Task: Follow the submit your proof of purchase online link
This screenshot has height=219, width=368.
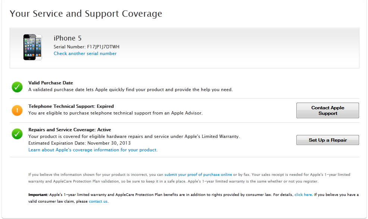Action: click(198, 174)
